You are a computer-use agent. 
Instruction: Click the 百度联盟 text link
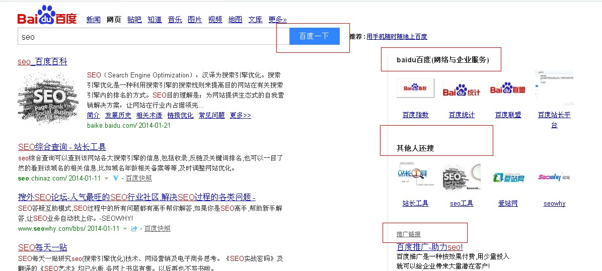[508, 115]
